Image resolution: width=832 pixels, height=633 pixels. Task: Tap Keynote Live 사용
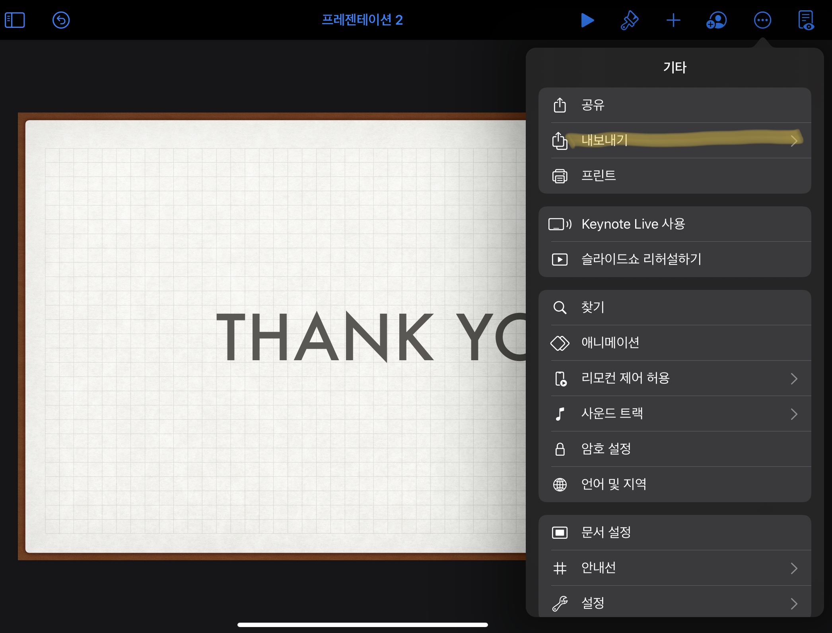click(675, 224)
